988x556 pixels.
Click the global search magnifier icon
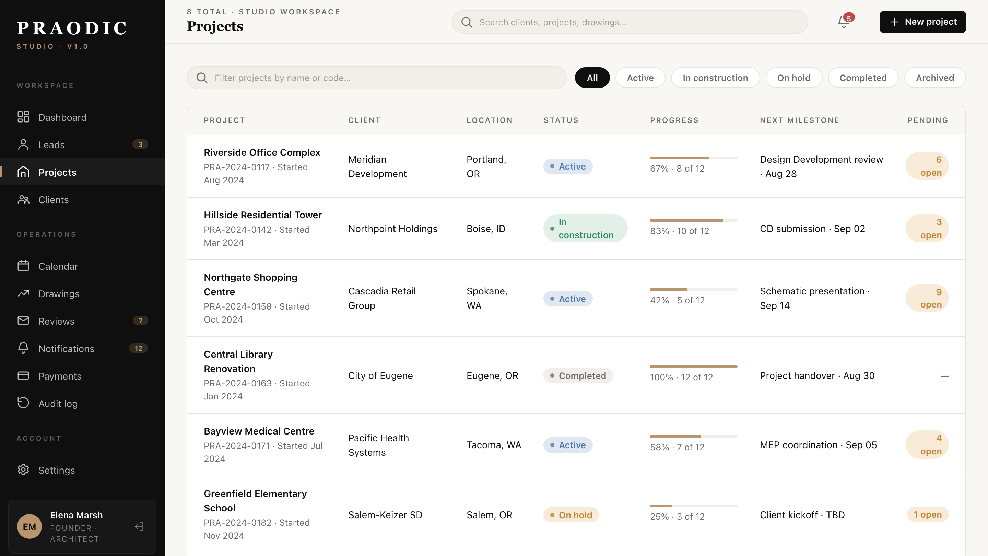(467, 22)
